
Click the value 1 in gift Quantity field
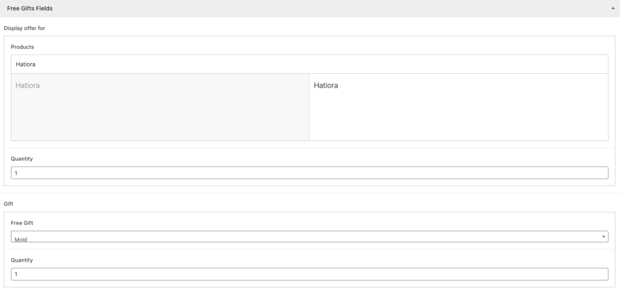tap(16, 274)
